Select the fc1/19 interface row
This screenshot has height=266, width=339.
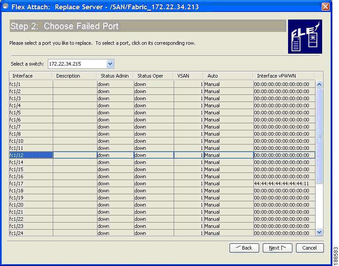162,198
